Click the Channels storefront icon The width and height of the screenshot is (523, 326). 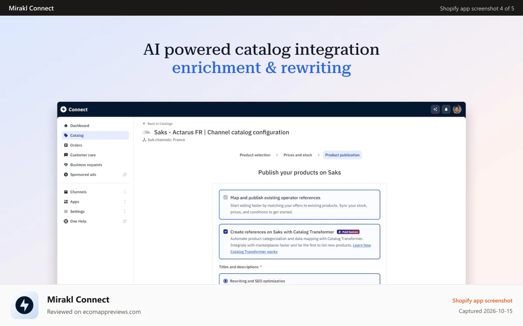tap(66, 192)
